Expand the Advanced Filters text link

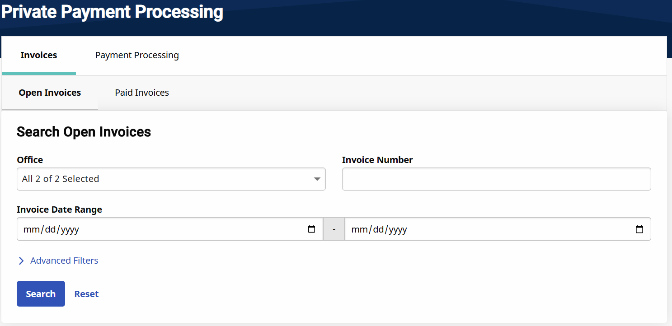tap(64, 261)
